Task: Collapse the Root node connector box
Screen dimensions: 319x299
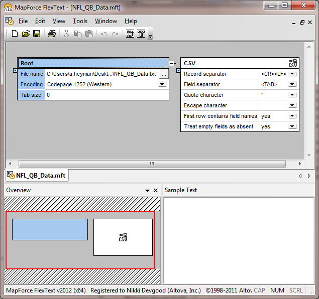Action: pyautogui.click(x=172, y=64)
